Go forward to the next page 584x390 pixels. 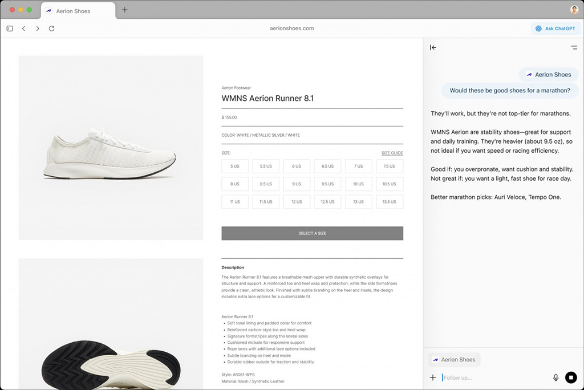tap(38, 29)
